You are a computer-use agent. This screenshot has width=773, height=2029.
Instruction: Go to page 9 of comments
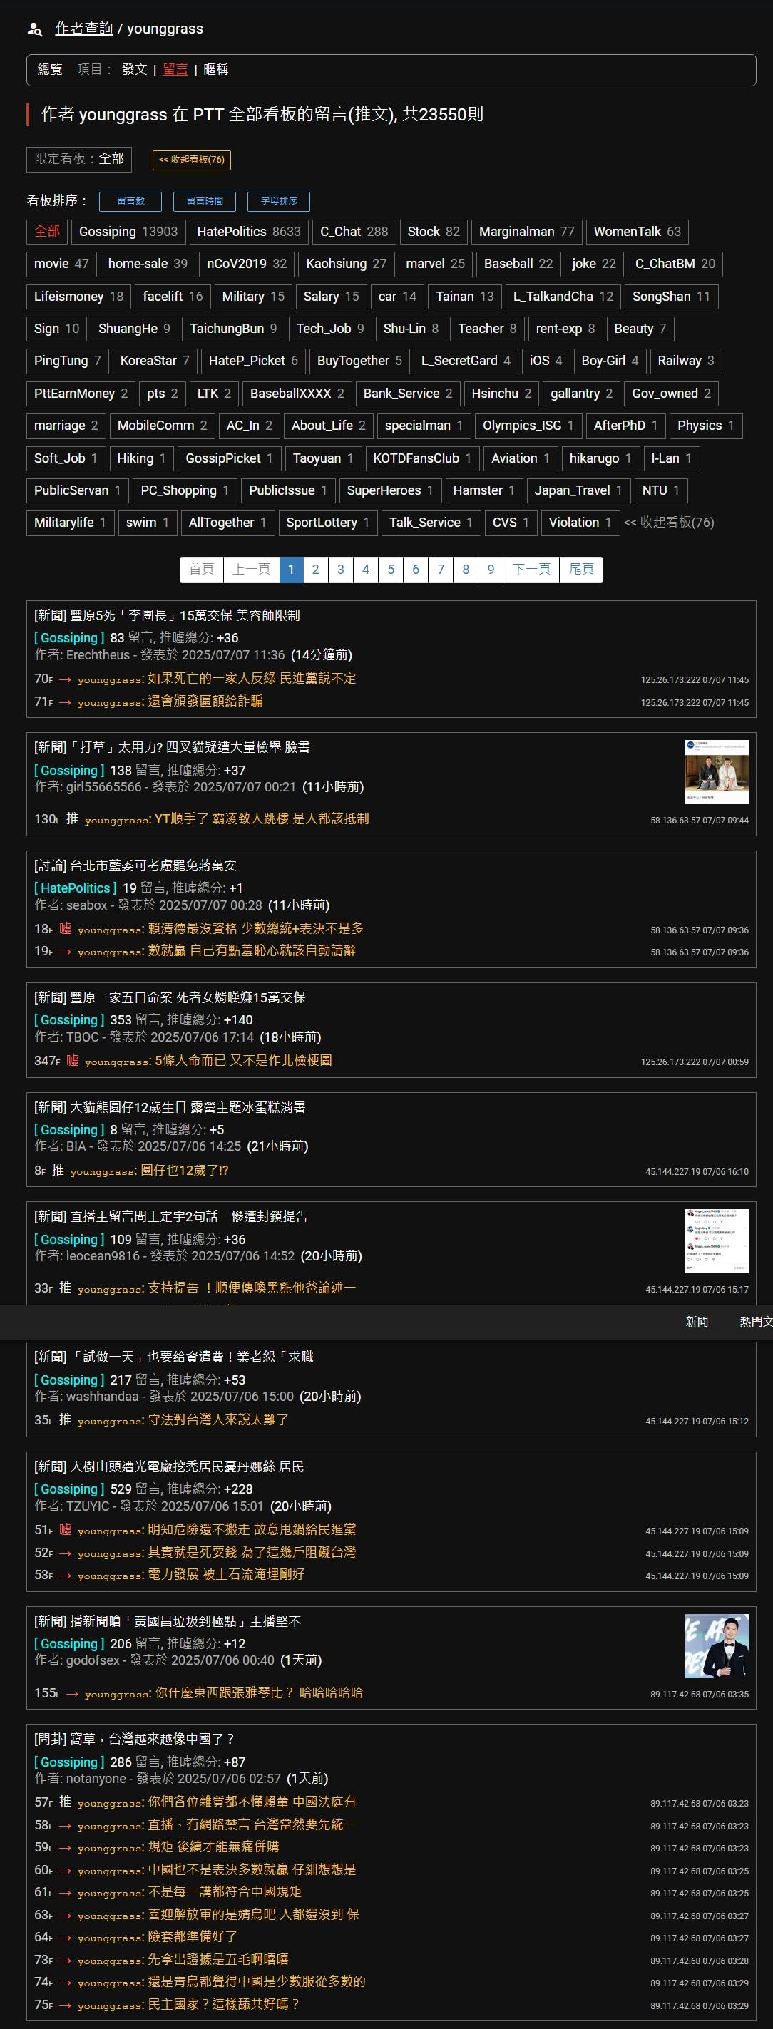491,570
